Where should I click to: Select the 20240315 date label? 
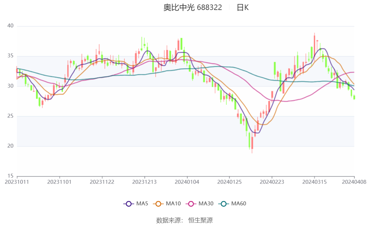[314, 182]
